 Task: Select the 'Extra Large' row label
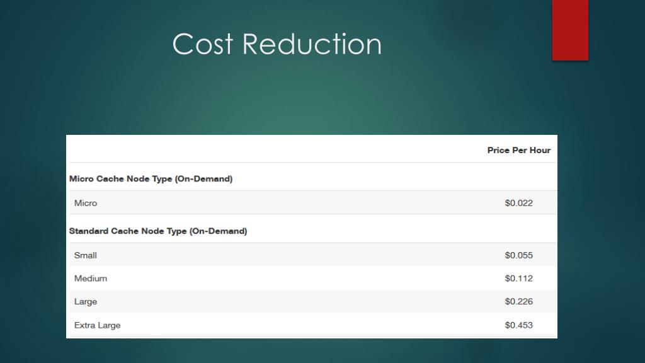[98, 325]
